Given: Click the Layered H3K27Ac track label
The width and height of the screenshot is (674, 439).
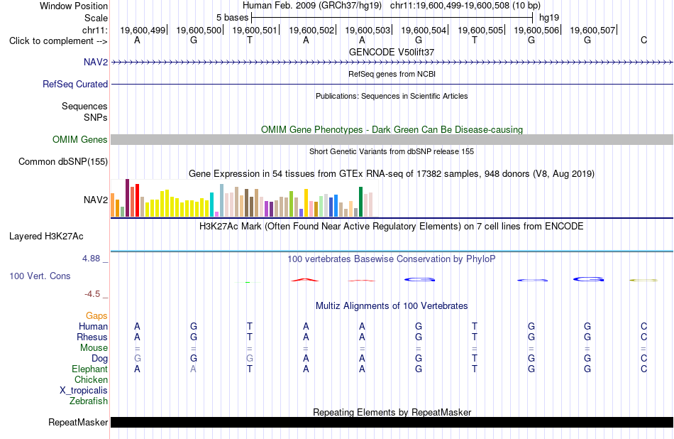Looking at the screenshot, I should point(46,237).
